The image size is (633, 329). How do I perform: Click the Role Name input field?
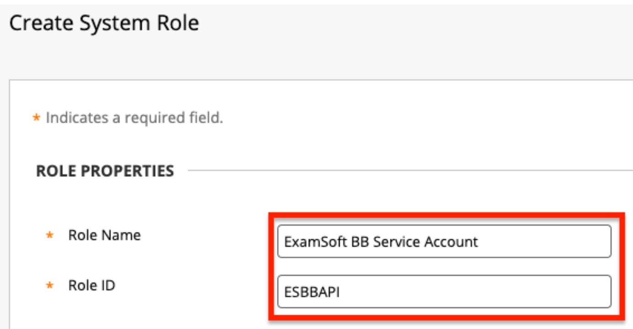point(443,241)
